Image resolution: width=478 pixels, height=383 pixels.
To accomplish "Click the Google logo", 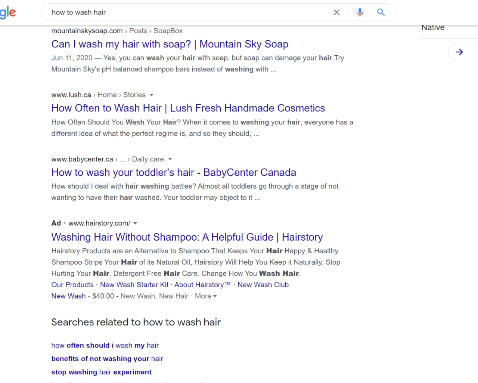I will [x=8, y=13].
